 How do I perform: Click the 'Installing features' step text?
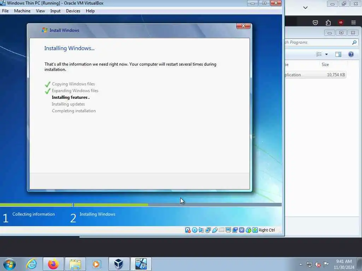pos(70,97)
